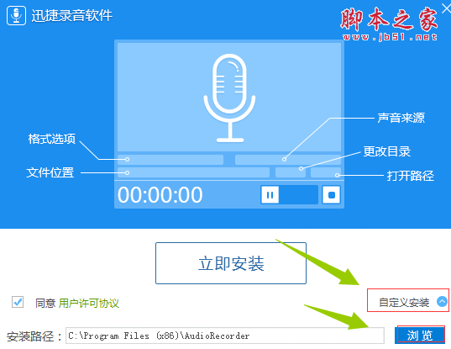This screenshot has width=451, height=349.
Task: Toggle the 同意 agreement checkbox
Action: (18, 302)
